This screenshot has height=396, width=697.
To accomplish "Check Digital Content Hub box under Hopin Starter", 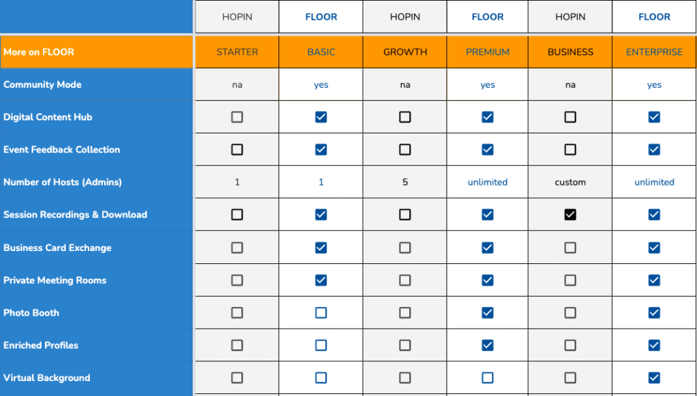I will coord(237,117).
